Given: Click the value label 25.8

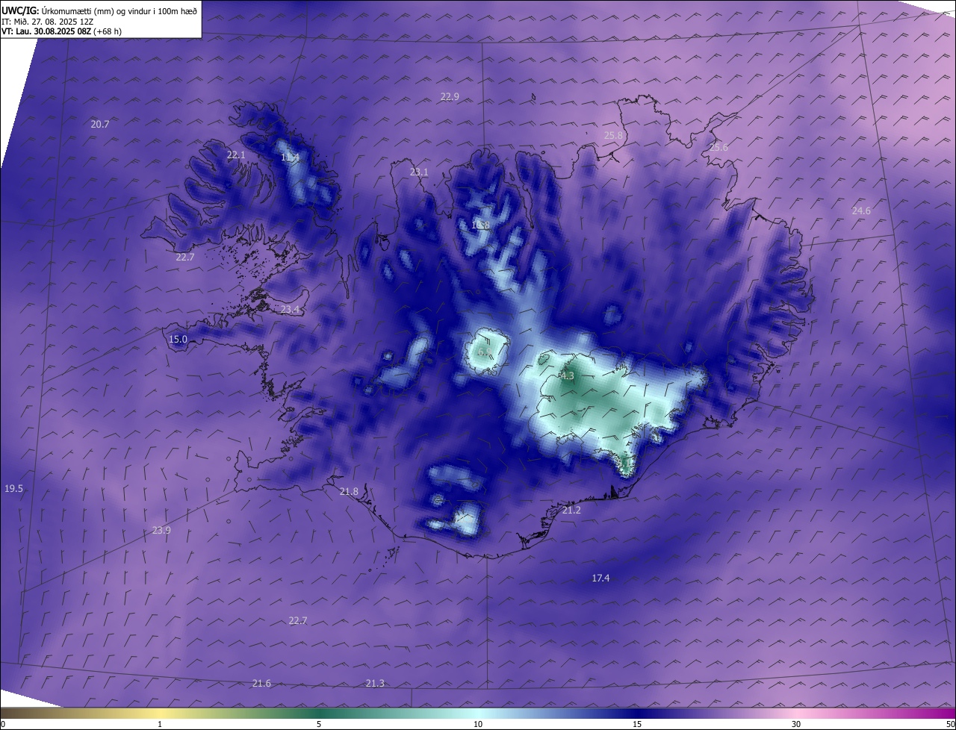Looking at the screenshot, I should pos(613,135).
